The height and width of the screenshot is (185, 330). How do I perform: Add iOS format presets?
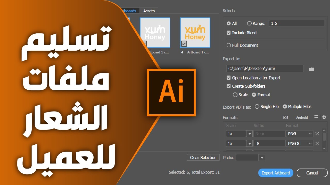[286, 117]
